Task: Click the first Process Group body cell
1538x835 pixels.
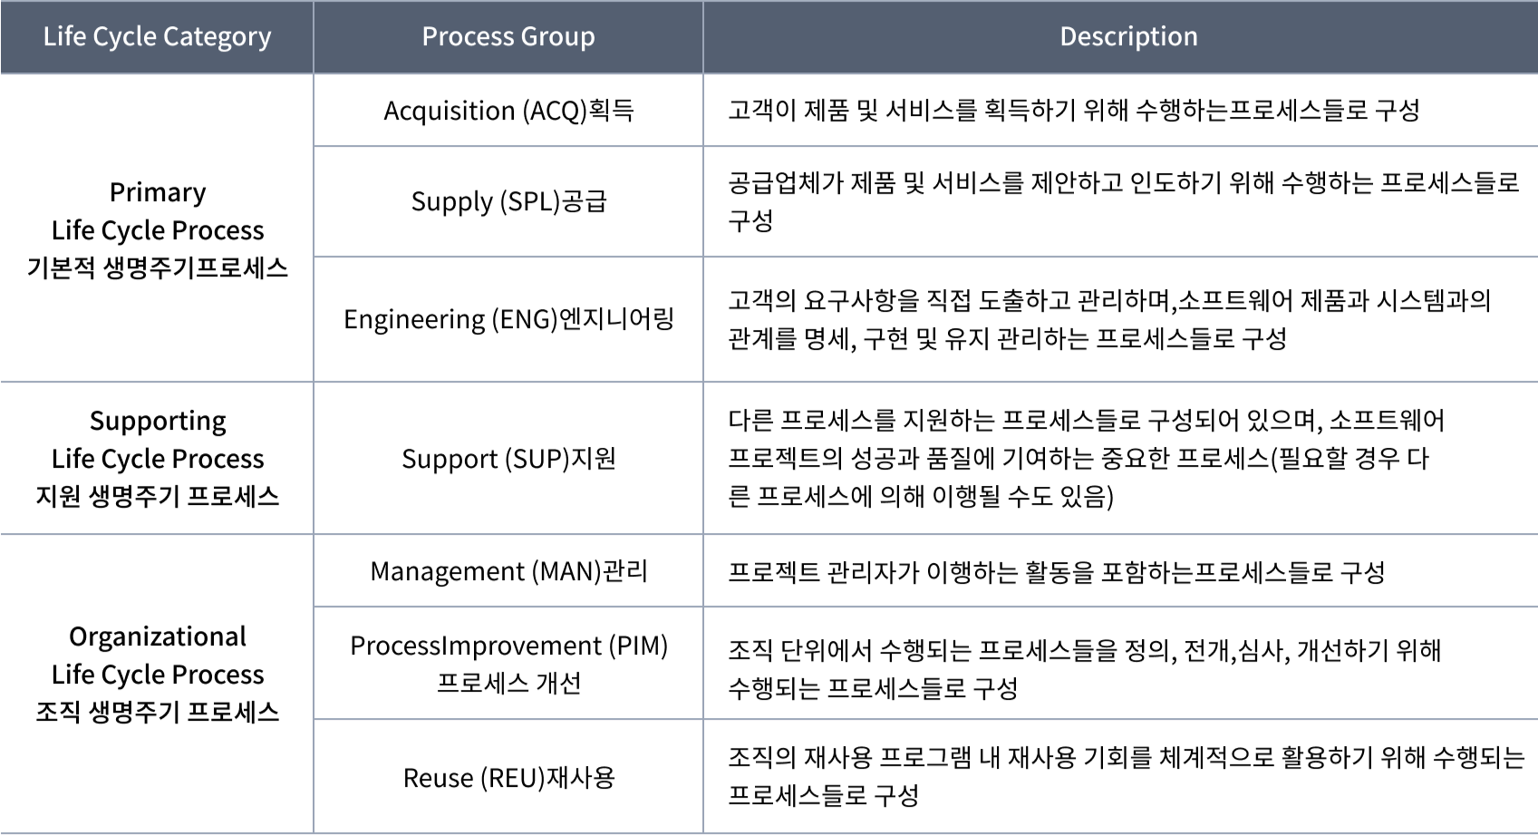Action: coord(508,110)
